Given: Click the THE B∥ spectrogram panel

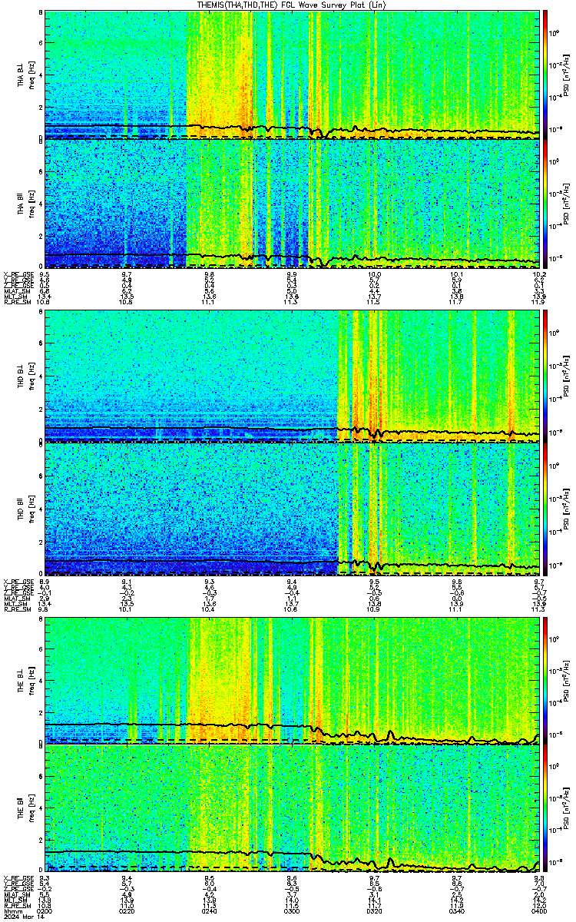Looking at the screenshot, I should [x=292, y=808].
